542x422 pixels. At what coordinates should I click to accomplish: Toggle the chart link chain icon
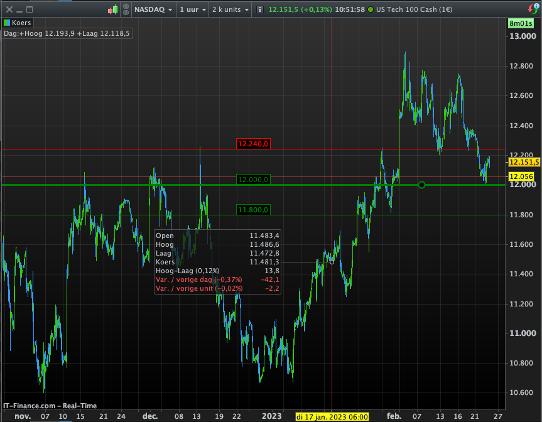126,9
